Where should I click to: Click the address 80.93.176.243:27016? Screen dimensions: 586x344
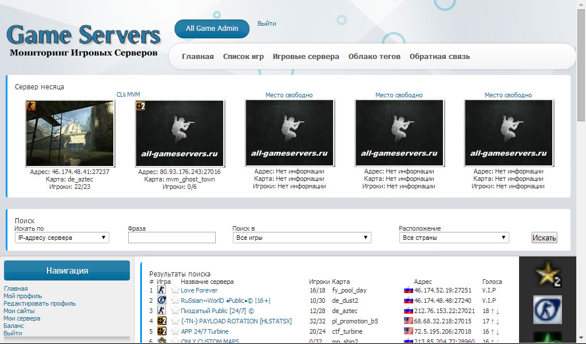coord(190,172)
